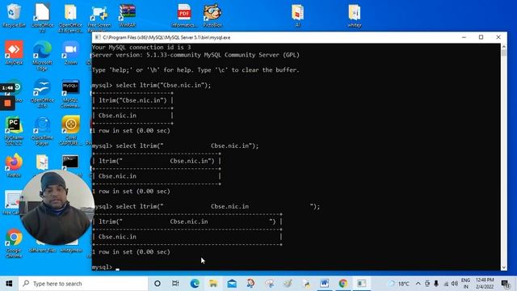The image size is (517, 291).
Task: Switch to Chrome on the taskbar
Action: (x=343, y=284)
